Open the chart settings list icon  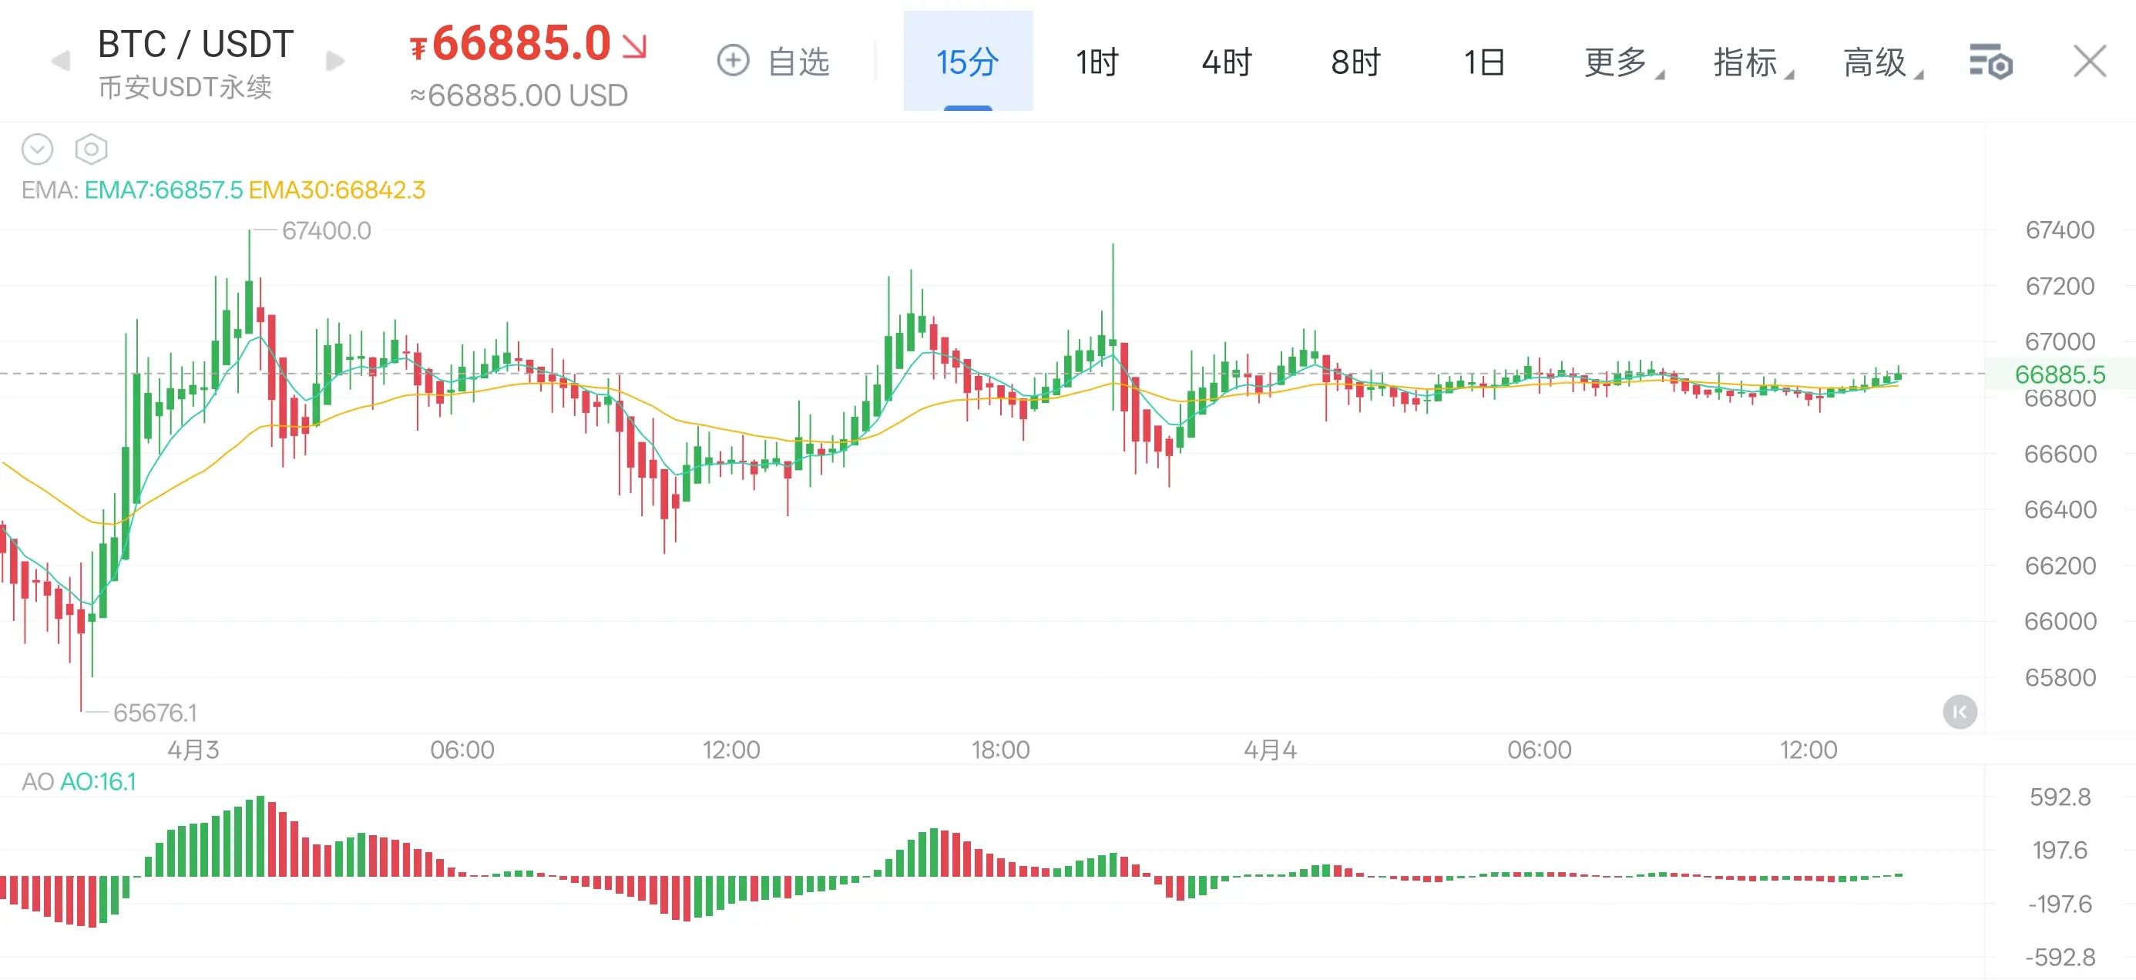point(1990,62)
